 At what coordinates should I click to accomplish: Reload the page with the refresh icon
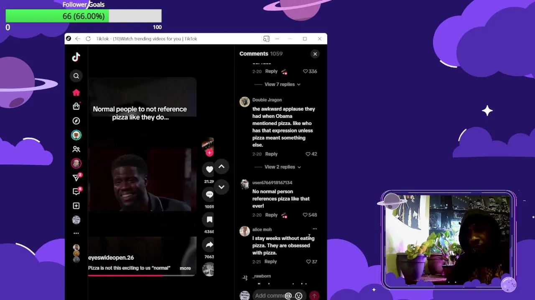(x=88, y=39)
